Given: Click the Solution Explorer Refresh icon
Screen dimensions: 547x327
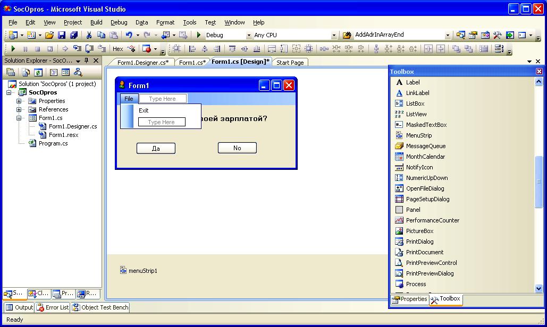Looking at the screenshot, I should coord(38,72).
